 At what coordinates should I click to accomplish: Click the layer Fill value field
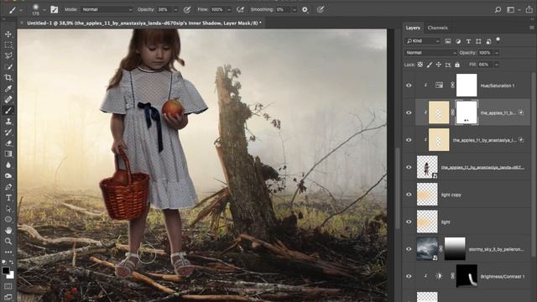pyautogui.click(x=485, y=65)
